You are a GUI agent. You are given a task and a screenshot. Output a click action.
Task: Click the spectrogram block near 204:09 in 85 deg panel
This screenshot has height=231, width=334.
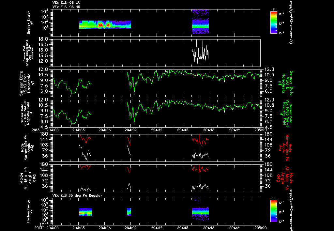[x=129, y=212]
